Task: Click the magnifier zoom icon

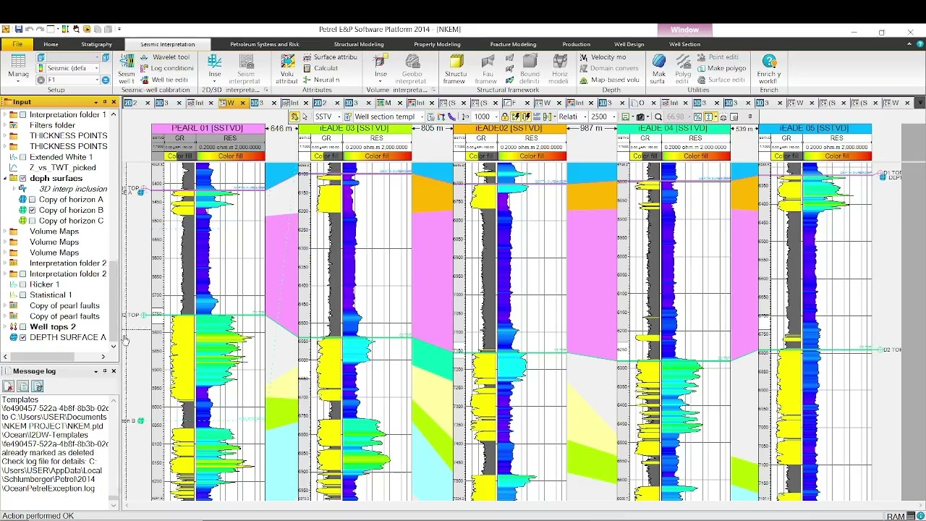Action: (658, 117)
